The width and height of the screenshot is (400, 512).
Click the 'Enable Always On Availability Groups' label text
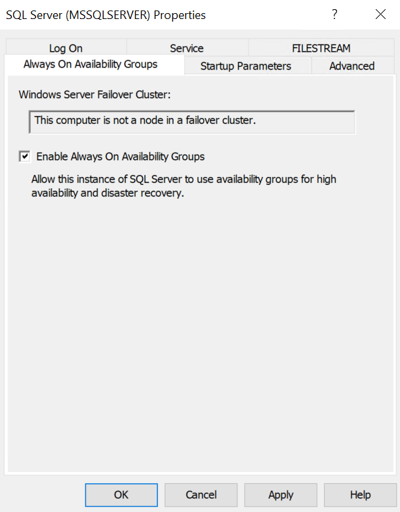tap(120, 157)
